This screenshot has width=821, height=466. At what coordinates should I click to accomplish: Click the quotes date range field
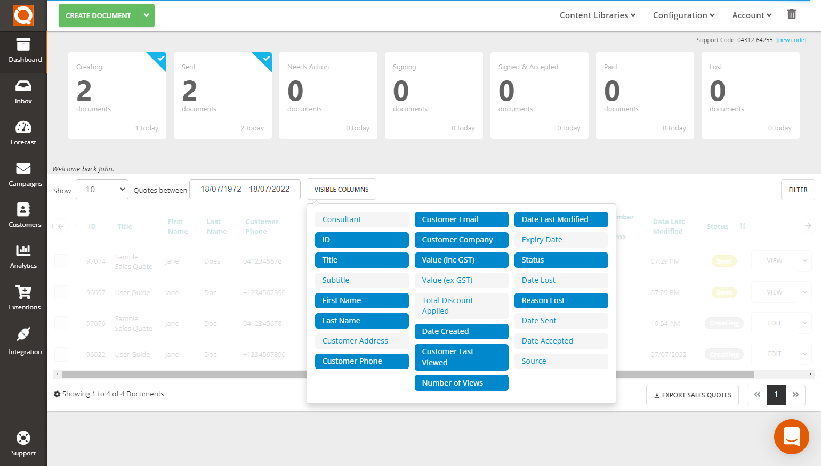(x=245, y=189)
